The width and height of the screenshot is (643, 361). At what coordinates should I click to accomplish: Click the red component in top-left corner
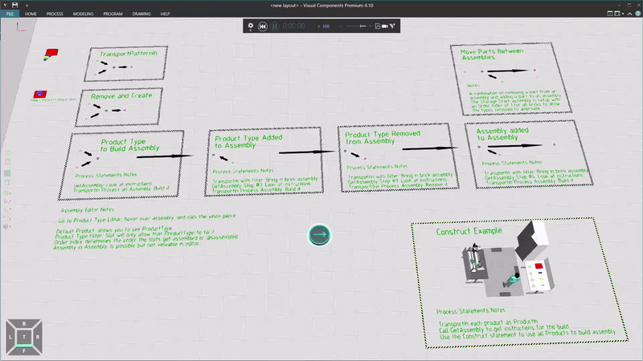click(51, 54)
